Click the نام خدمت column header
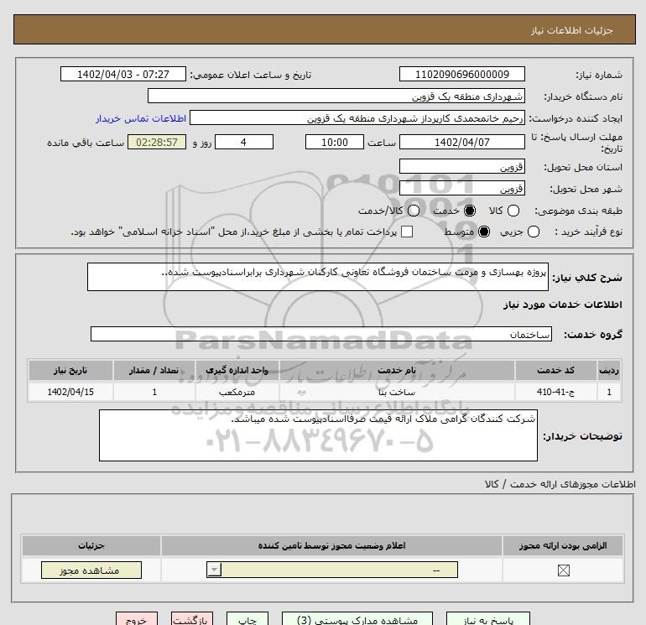This screenshot has height=625, width=646. tap(397, 370)
